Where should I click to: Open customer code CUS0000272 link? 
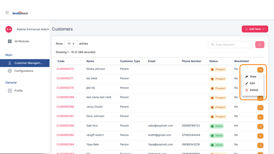click(x=65, y=69)
